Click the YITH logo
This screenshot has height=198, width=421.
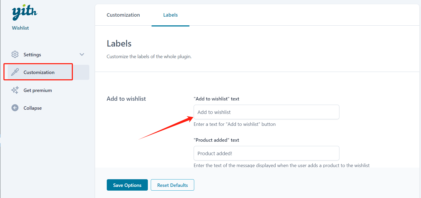click(24, 12)
